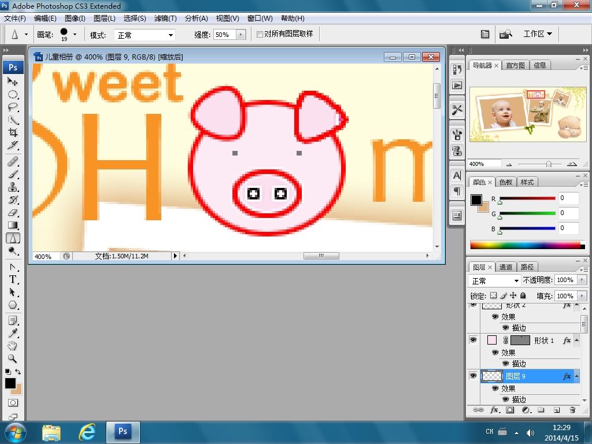The image size is (592, 444).
Task: Select the Move tool
Action: [x=13, y=82]
